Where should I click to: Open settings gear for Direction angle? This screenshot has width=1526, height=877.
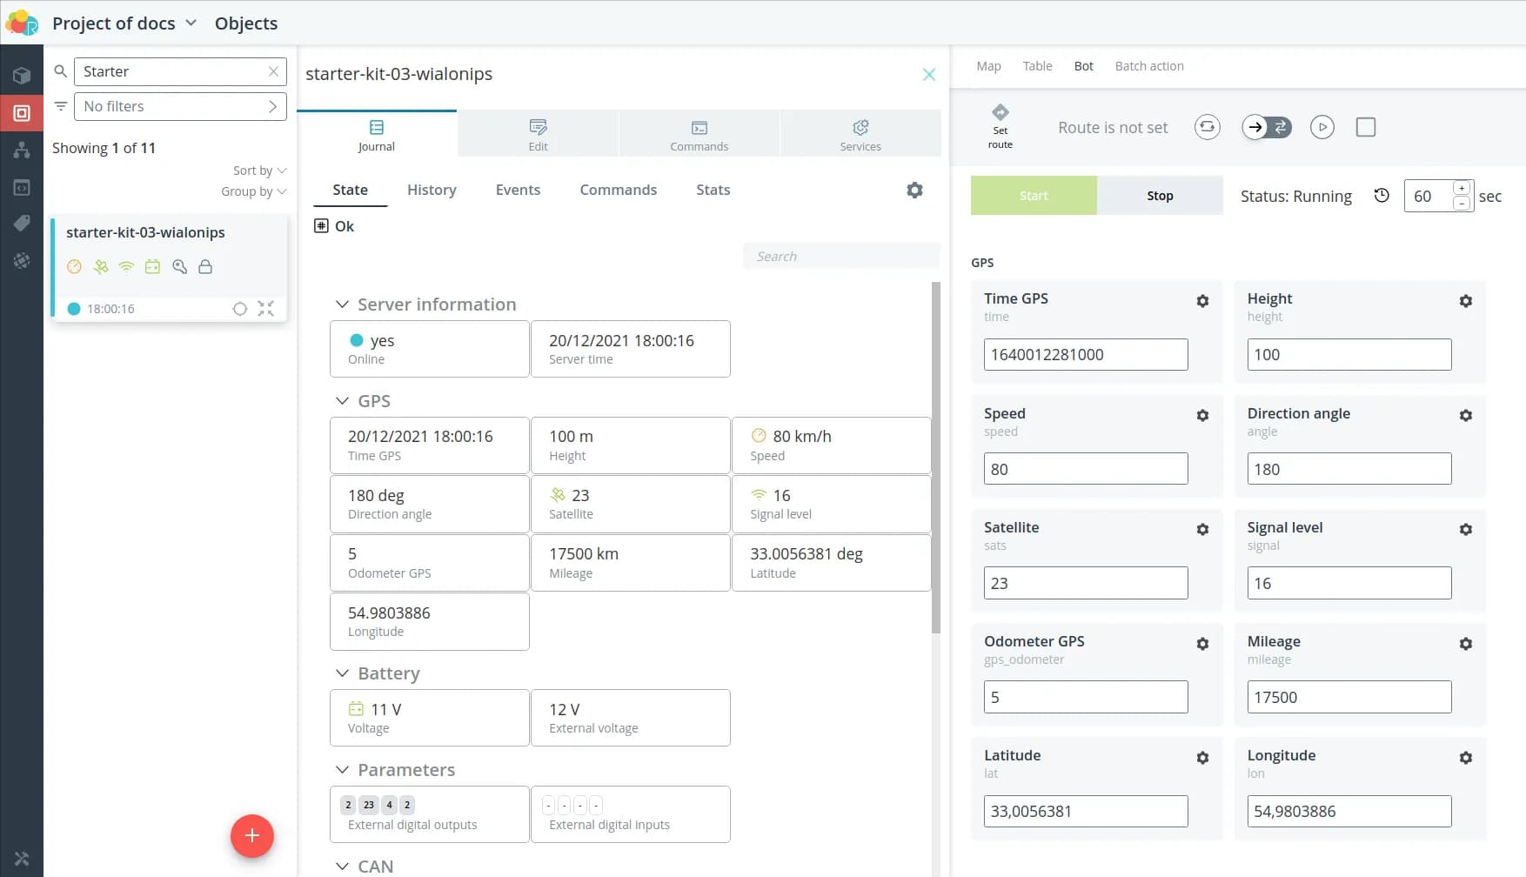pos(1465,416)
